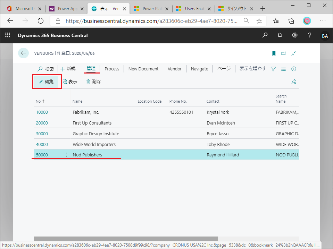Open vendor number 30000 link
The height and width of the screenshot is (249, 333).
point(42,134)
